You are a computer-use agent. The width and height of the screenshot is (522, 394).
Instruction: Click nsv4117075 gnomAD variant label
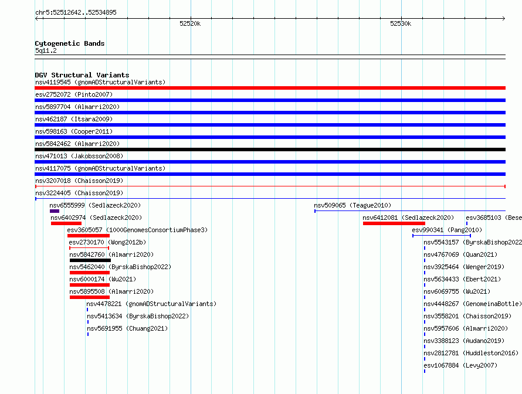point(100,168)
